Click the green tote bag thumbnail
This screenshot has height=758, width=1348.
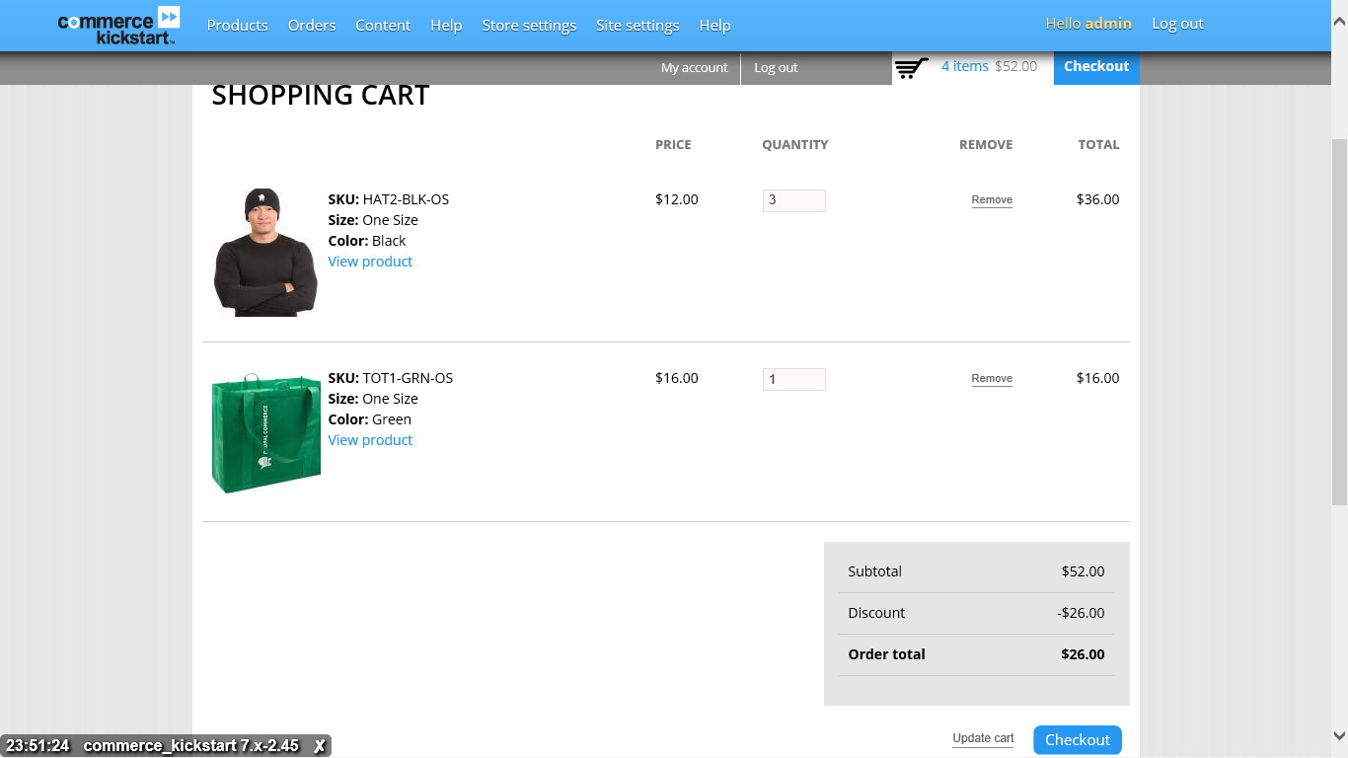265,431
